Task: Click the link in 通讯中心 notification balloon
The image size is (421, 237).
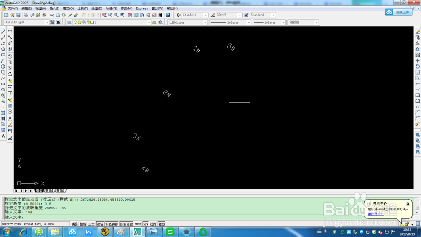Action: point(376,214)
